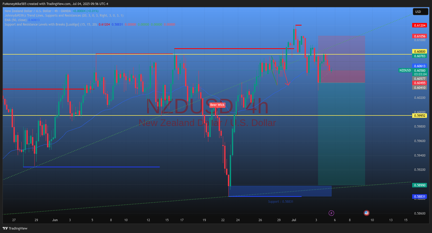Click the gray 0.60577 price label
Image resolution: width=432 pixels, height=233 pixels.
(420, 79)
